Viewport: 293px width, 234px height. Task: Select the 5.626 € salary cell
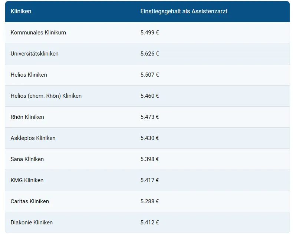tap(149, 54)
